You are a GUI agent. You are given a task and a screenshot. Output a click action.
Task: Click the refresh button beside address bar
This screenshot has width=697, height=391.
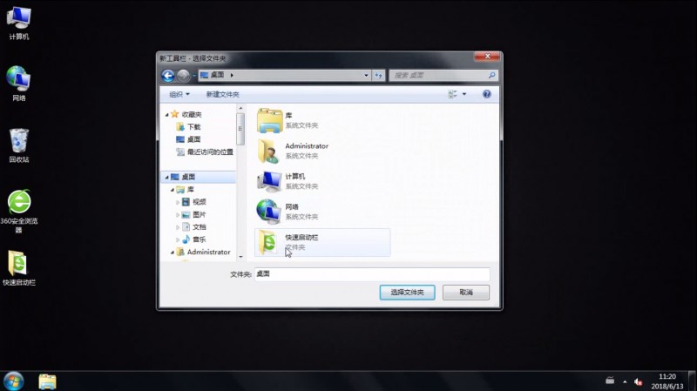[378, 76]
